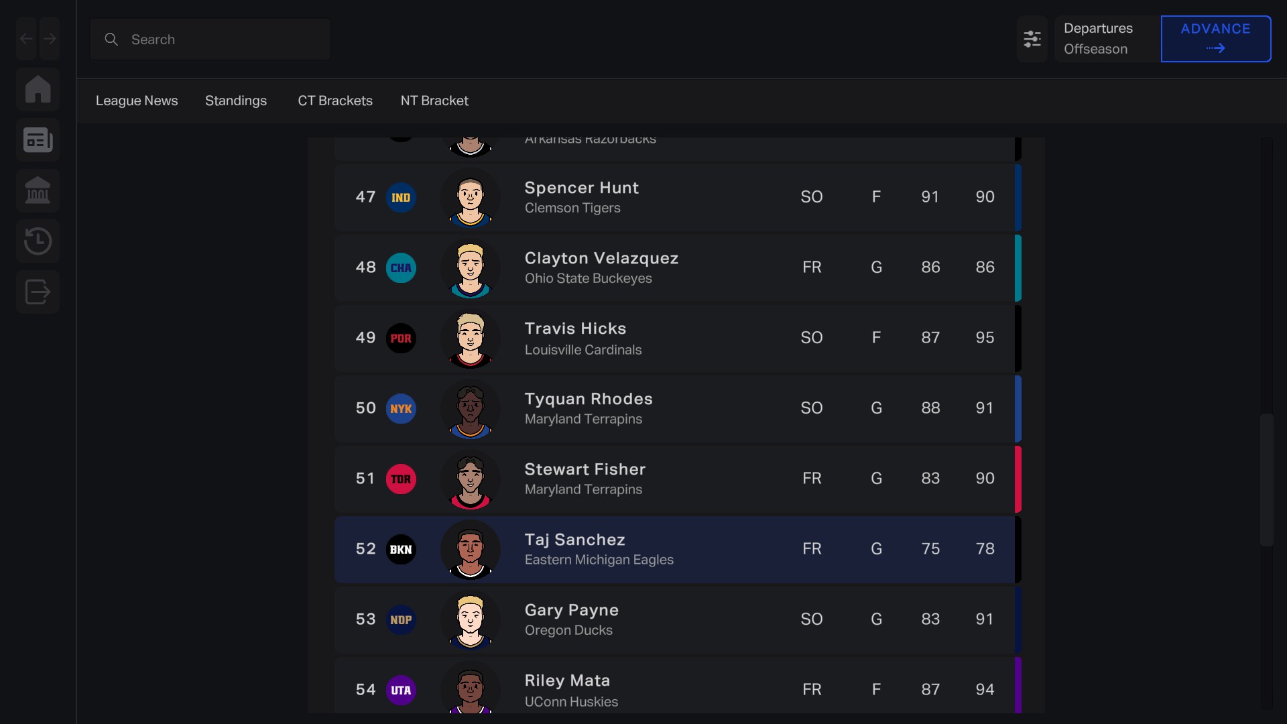Click the vertical scrollbar thumb
Image resolution: width=1287 pixels, height=724 pixels.
1266,479
